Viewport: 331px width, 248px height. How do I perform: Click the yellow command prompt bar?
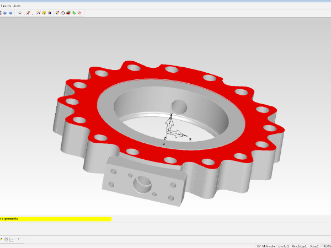point(55,219)
